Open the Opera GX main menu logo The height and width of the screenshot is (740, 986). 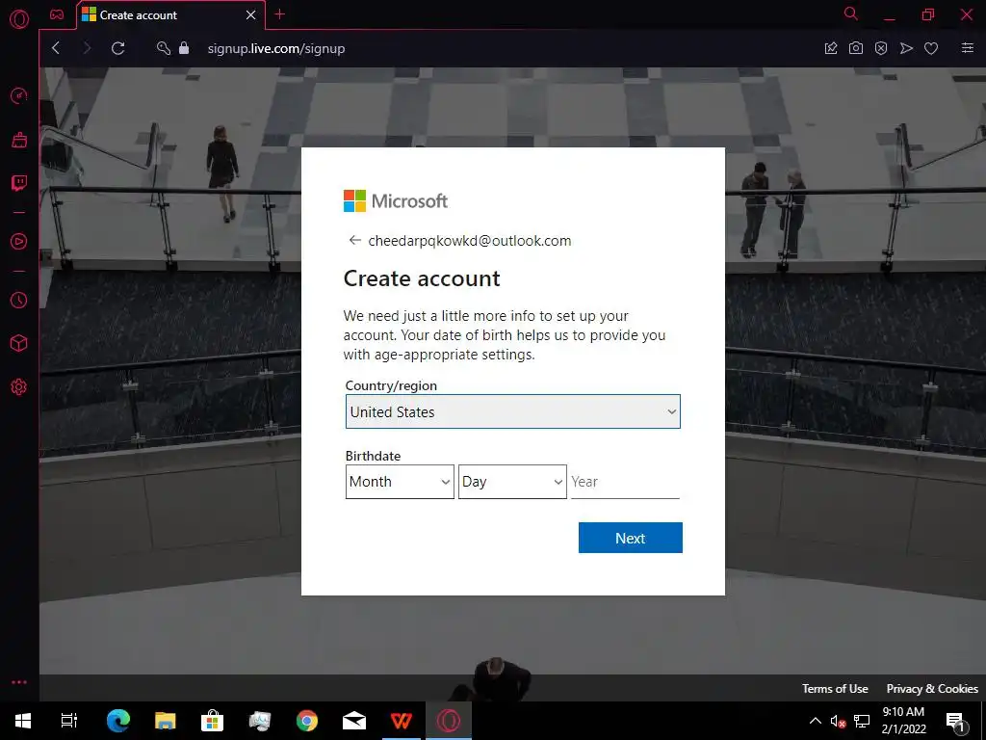(19, 19)
